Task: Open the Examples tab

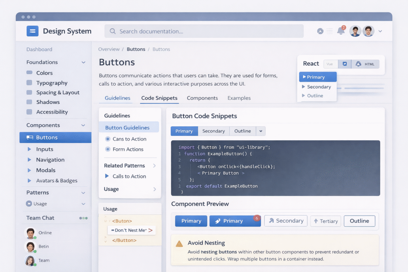Action: (x=239, y=98)
